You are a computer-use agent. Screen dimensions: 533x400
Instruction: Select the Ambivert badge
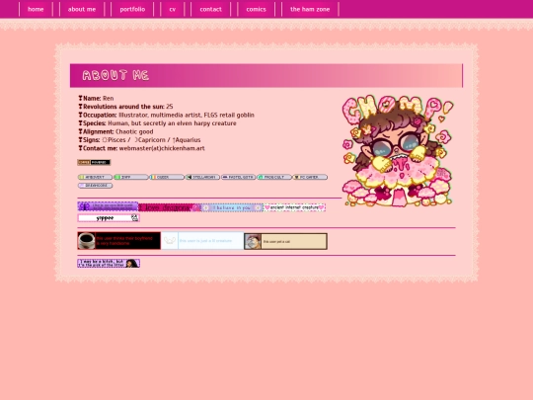point(95,177)
